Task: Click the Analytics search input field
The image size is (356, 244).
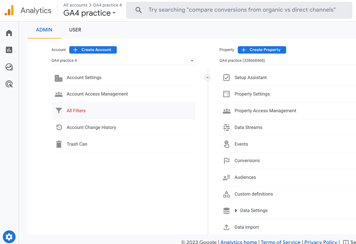Action: [242, 10]
